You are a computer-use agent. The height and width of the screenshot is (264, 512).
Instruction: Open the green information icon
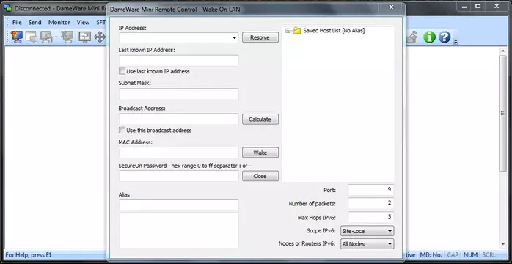tap(429, 37)
